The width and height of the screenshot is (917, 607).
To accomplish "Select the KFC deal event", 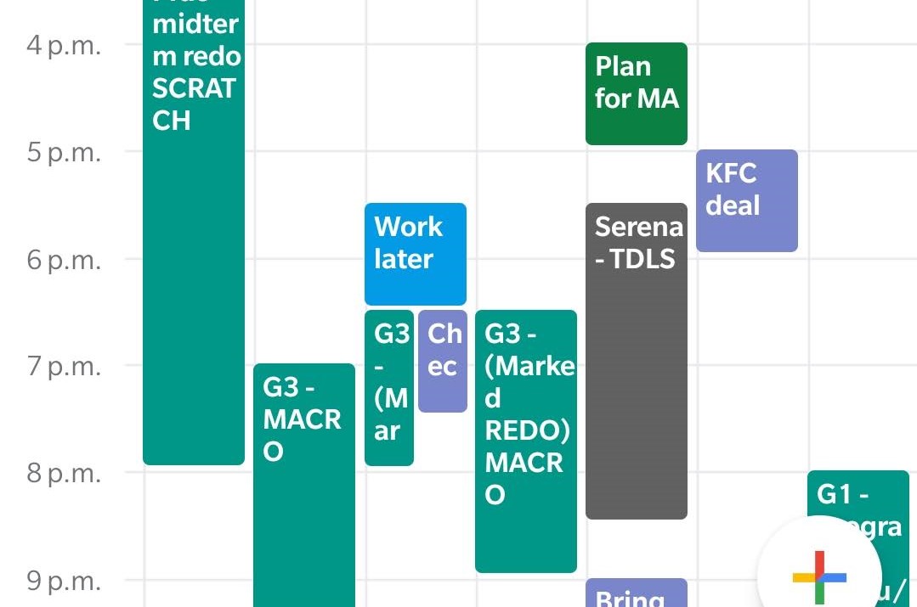I will click(x=747, y=200).
